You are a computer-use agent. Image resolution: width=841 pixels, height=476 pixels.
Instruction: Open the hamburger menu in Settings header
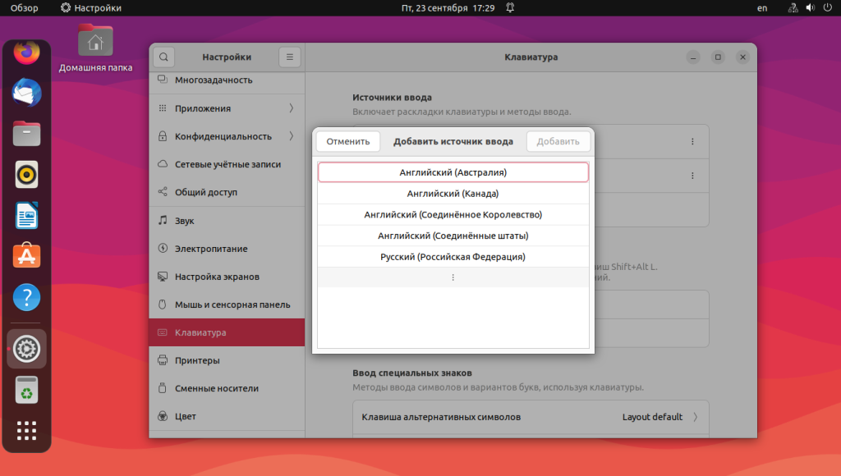click(290, 57)
